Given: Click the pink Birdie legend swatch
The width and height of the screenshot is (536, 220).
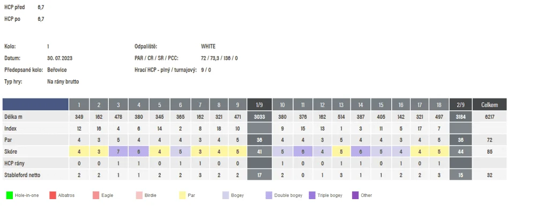Looking at the screenshot, I should click(x=139, y=195).
